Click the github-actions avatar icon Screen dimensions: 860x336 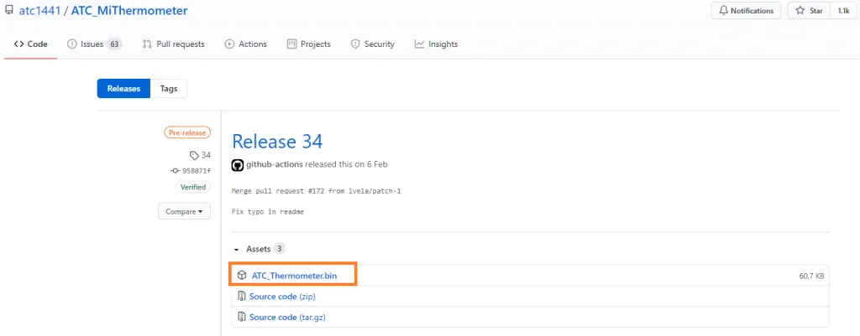coord(238,165)
